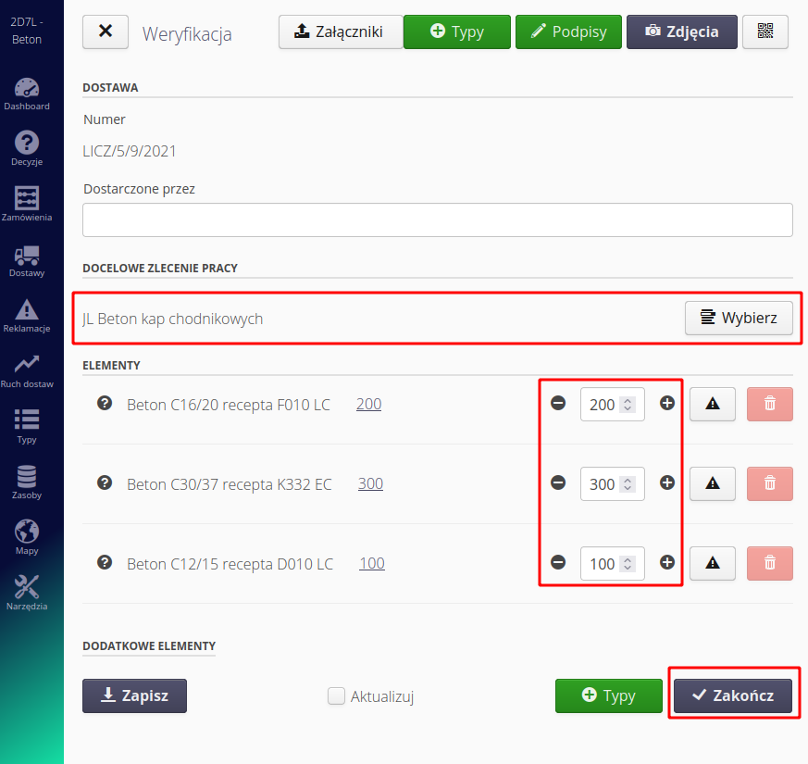Open Wybierz to choose work order
Viewport: 808px width, 764px height.
(739, 318)
